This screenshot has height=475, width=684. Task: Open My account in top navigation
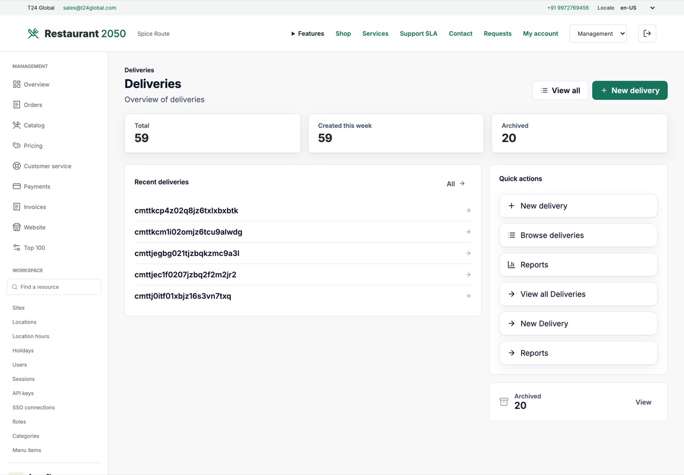coord(540,34)
